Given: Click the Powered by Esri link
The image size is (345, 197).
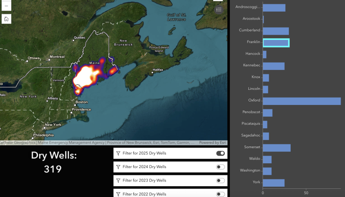Looking at the screenshot, I should point(213,143).
